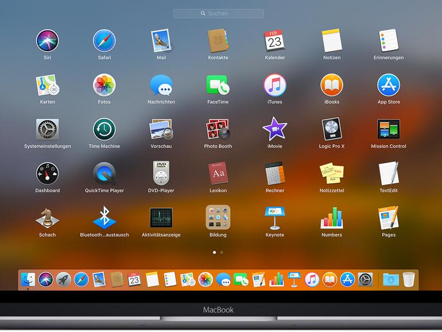This screenshot has width=442, height=332.
Task: Launch QuickTime Player
Action: point(104,173)
